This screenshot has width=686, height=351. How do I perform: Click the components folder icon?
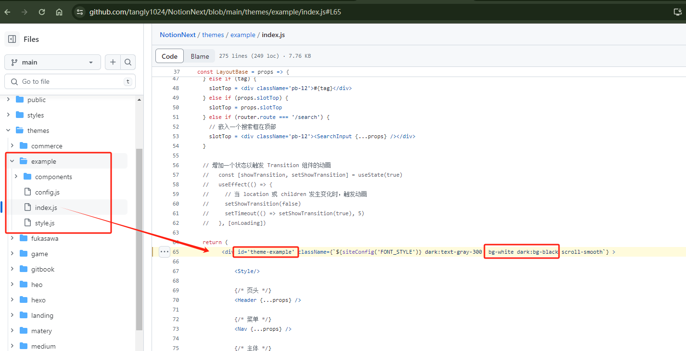tap(27, 177)
